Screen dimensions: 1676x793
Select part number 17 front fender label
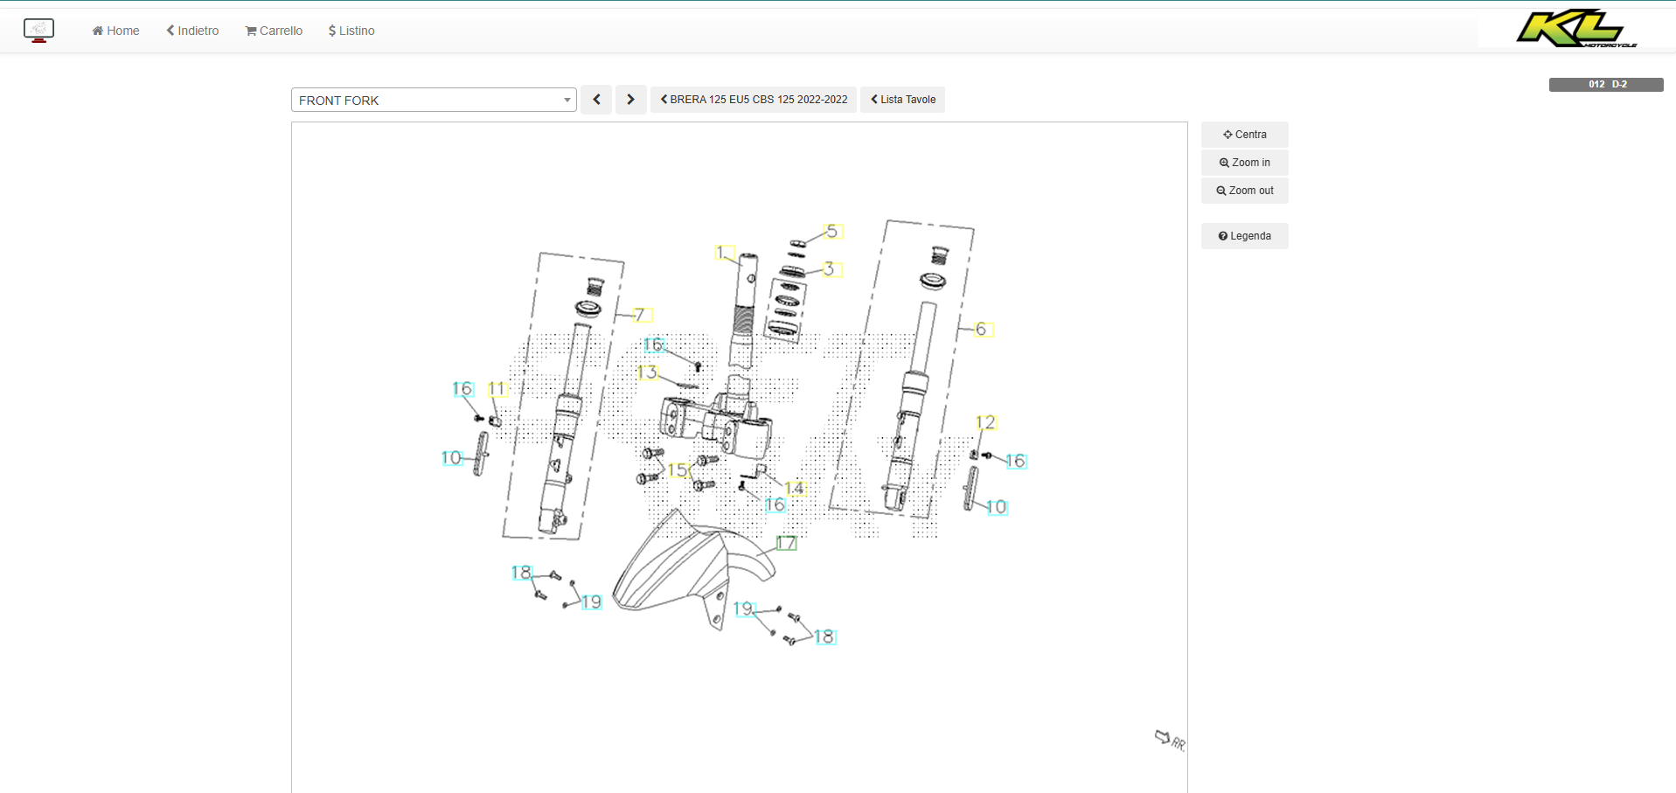tap(786, 543)
